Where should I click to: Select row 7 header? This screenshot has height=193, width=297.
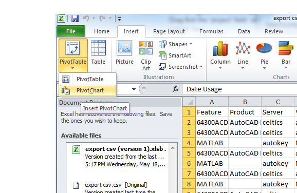[x=189, y=173]
